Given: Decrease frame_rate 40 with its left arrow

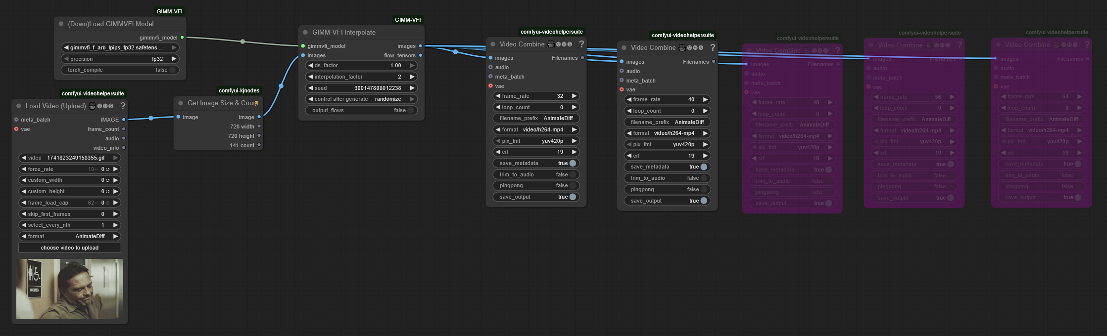Looking at the screenshot, I should (629, 99).
